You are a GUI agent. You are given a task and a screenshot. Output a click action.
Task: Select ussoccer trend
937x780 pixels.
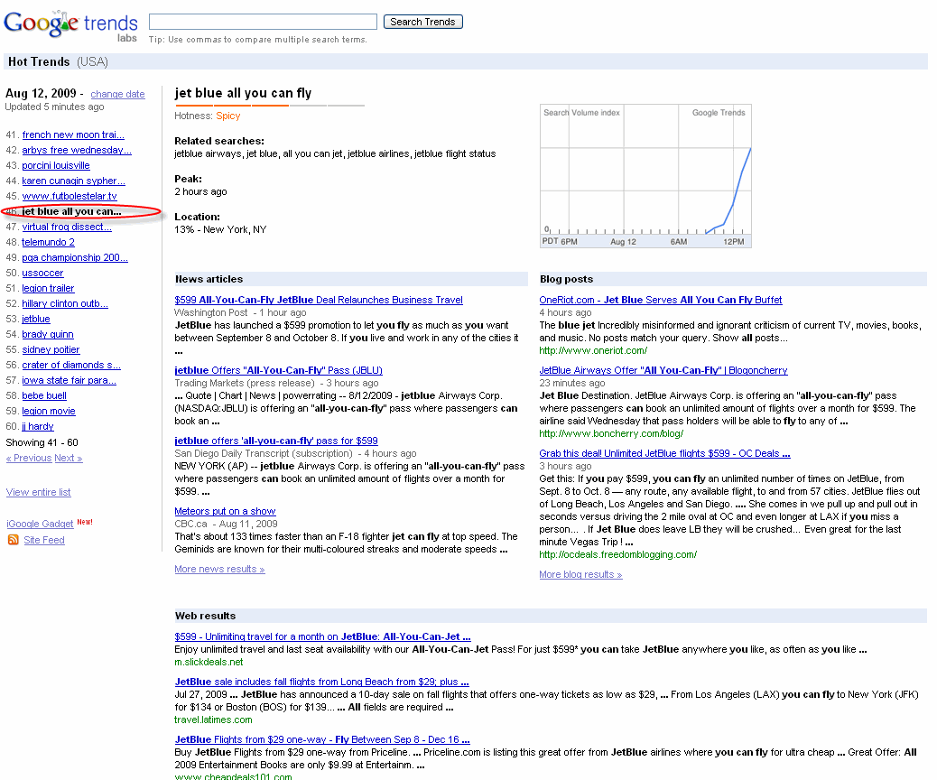point(42,273)
